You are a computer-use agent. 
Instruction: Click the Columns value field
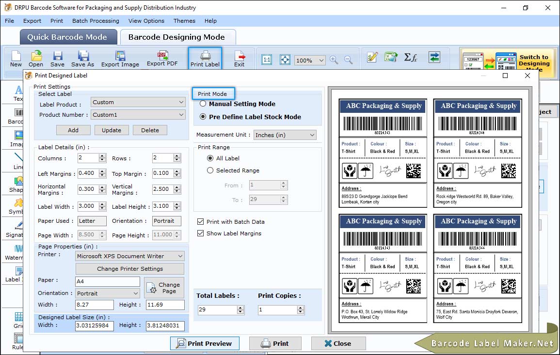tap(88, 158)
